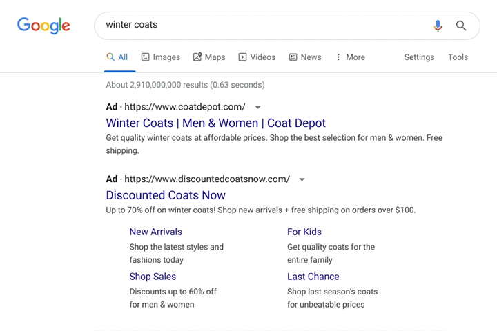
Task: Activate voice search microphone icon
Action: click(438, 26)
